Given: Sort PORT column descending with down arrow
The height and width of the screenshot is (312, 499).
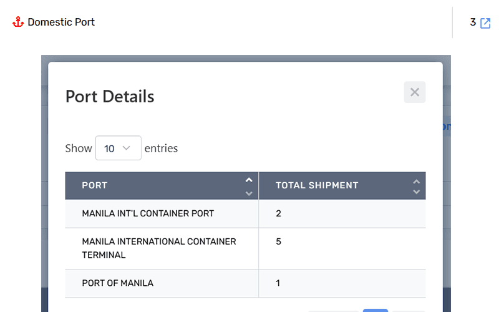Looking at the screenshot, I should (249, 192).
